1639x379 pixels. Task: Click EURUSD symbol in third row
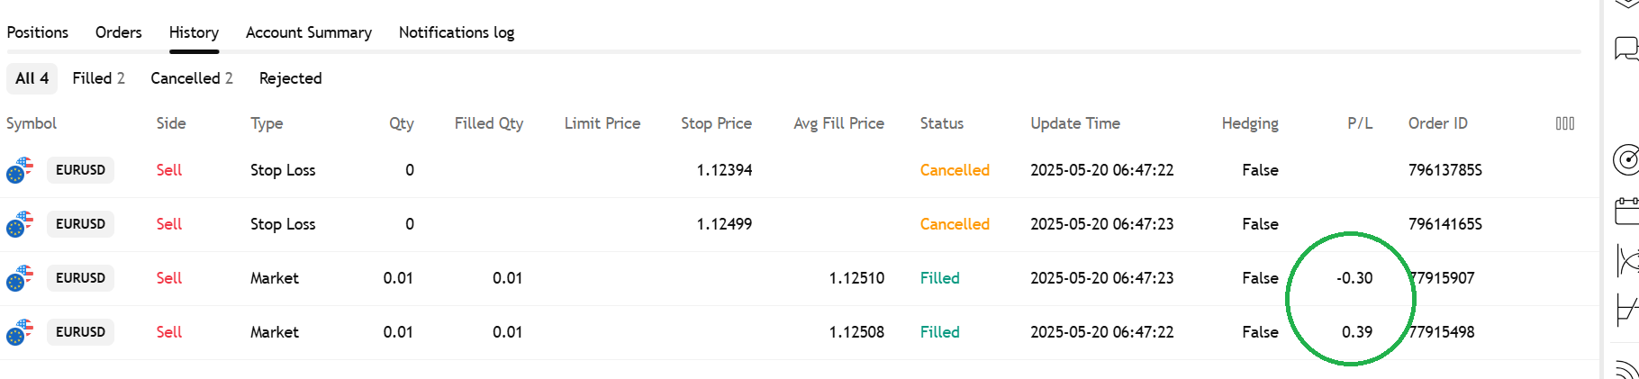80,278
